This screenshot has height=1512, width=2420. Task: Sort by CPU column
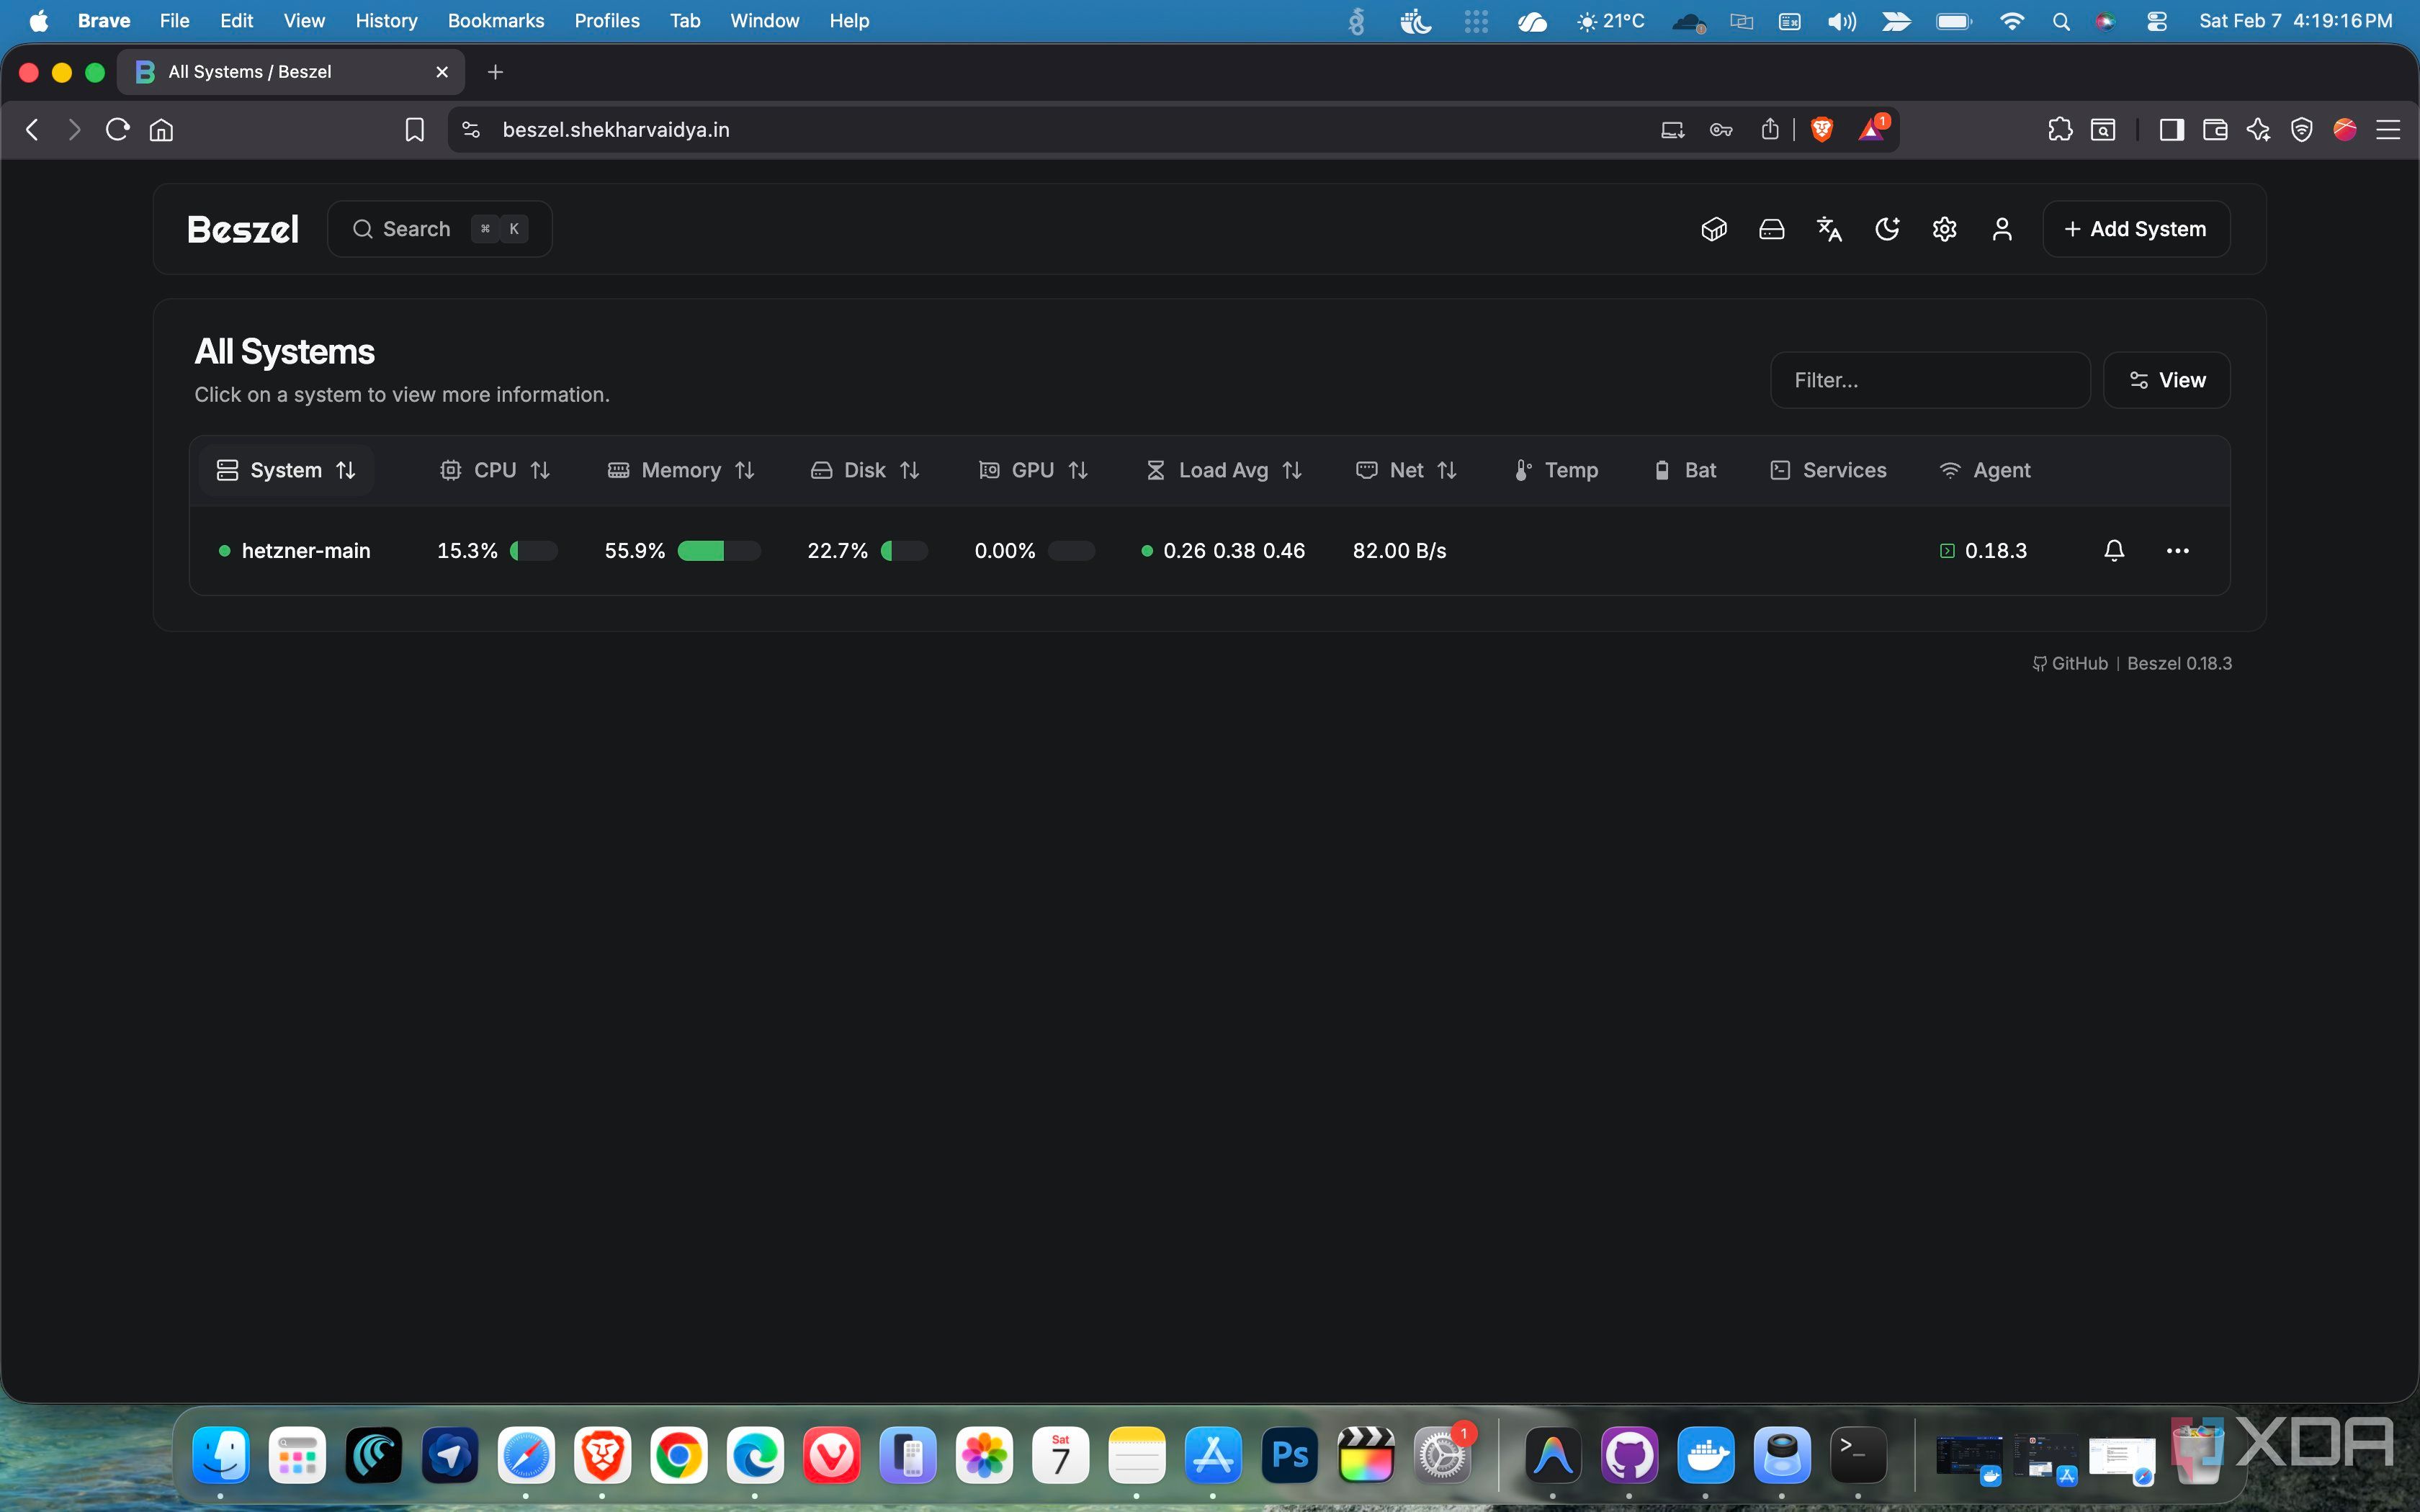pos(495,470)
